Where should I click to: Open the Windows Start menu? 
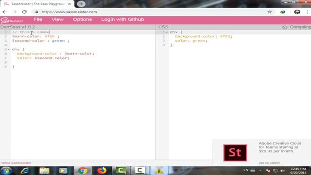click(6, 171)
